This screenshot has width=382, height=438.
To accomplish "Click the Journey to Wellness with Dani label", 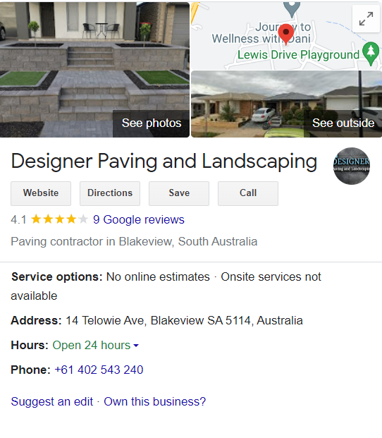I will coord(261,33).
